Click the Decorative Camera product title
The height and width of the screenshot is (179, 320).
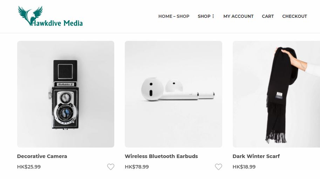point(42,156)
